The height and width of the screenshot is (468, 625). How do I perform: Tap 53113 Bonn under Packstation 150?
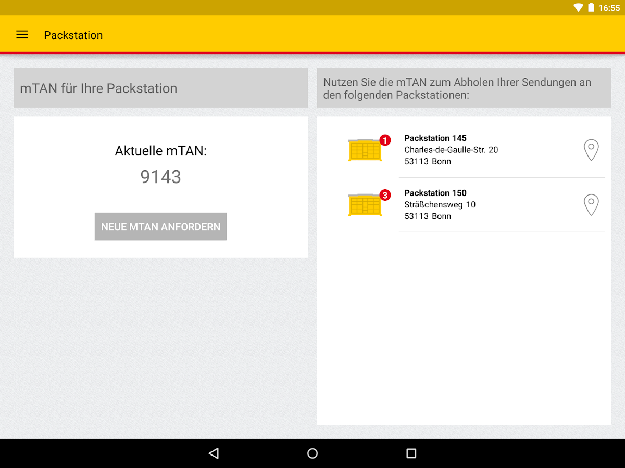(428, 216)
